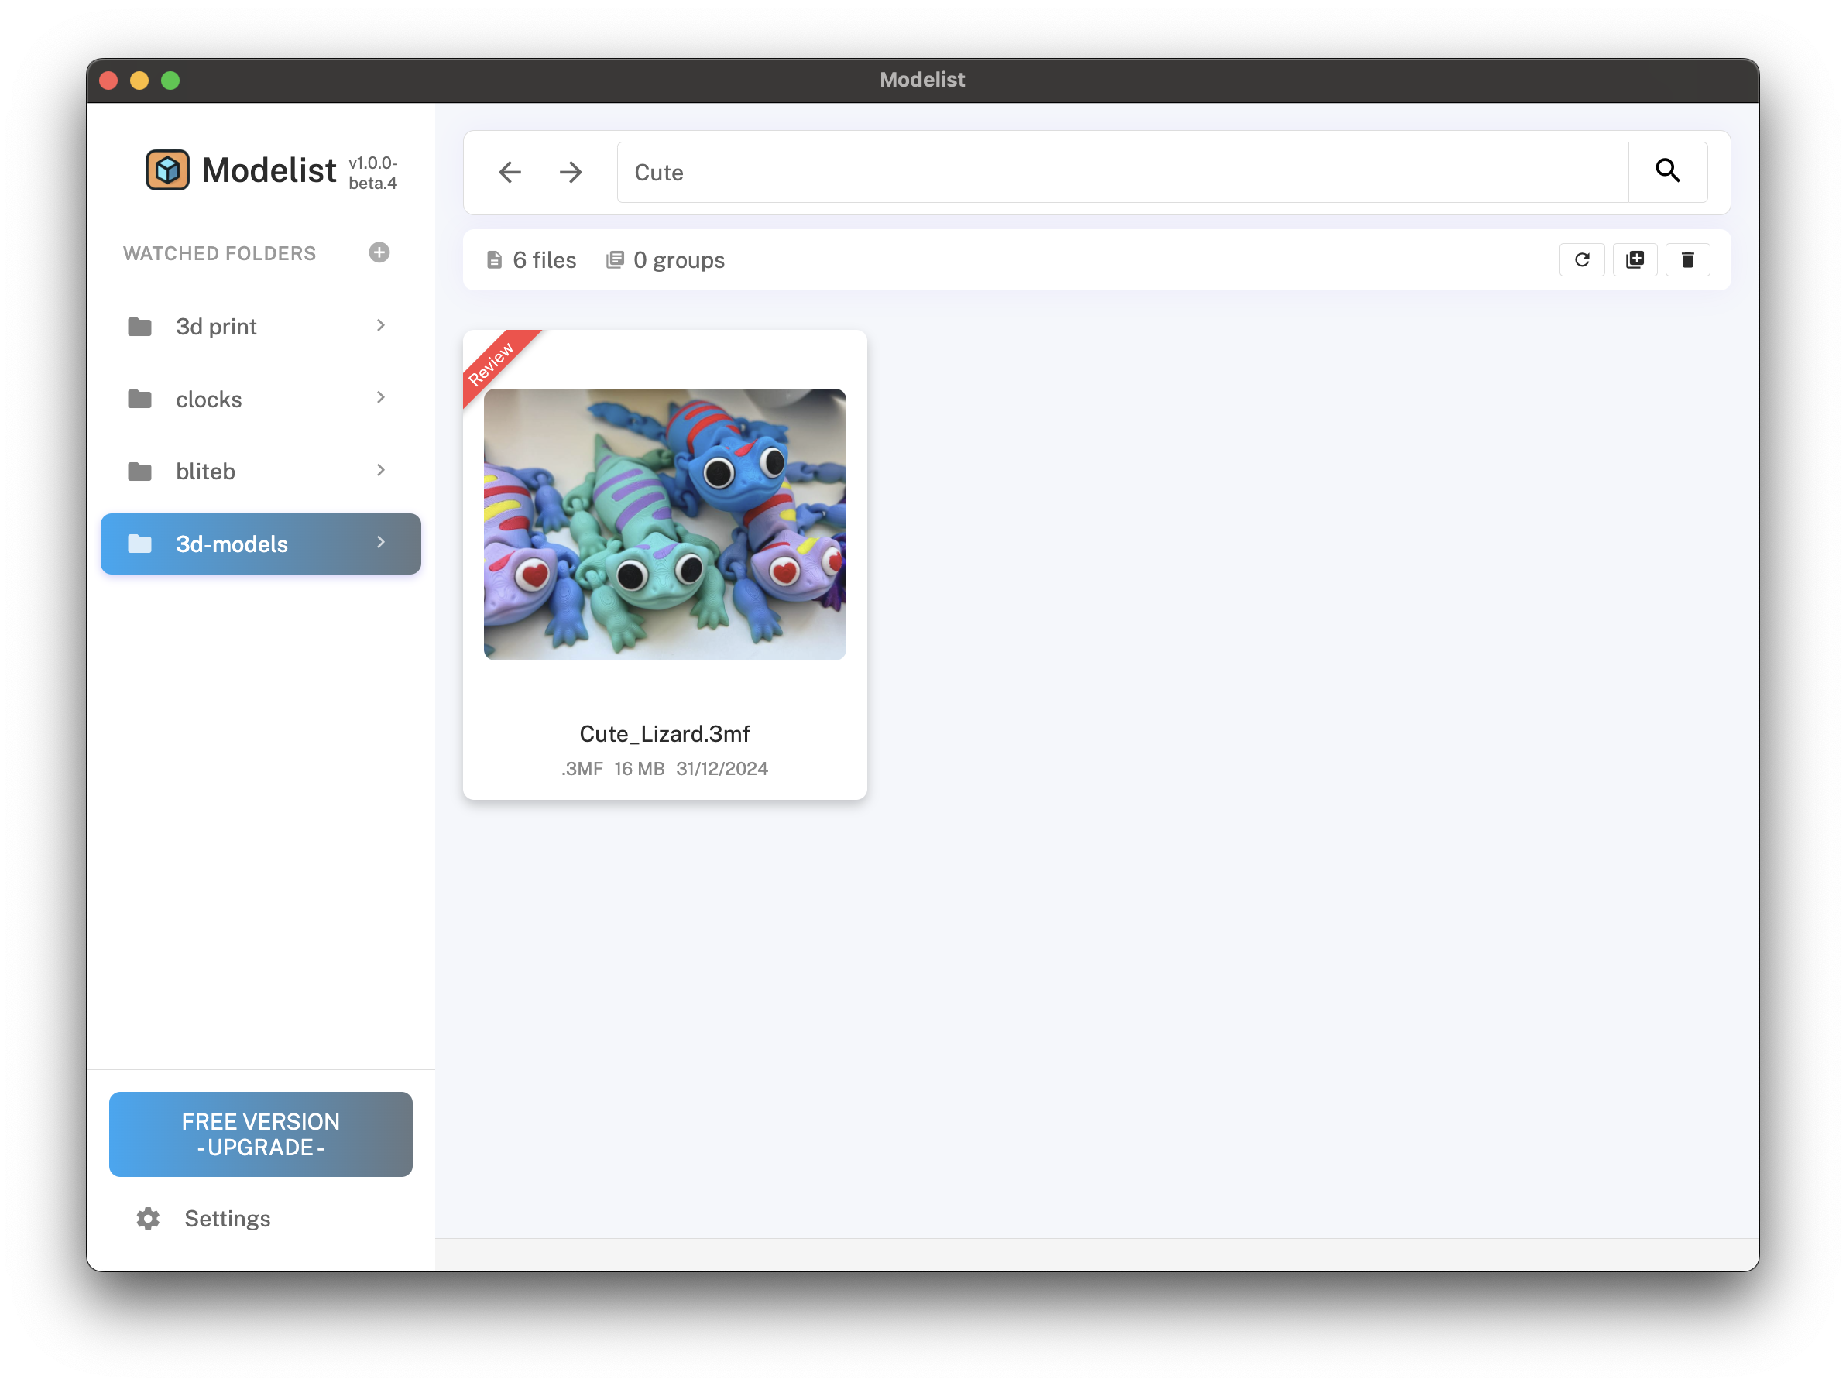Expand the bliteb folder
Image resolution: width=1846 pixels, height=1386 pixels.
380,470
